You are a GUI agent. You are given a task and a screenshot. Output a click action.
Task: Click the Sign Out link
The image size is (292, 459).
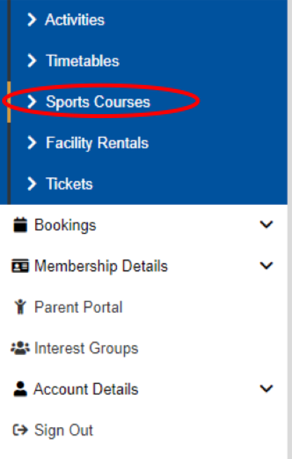[x=64, y=430]
